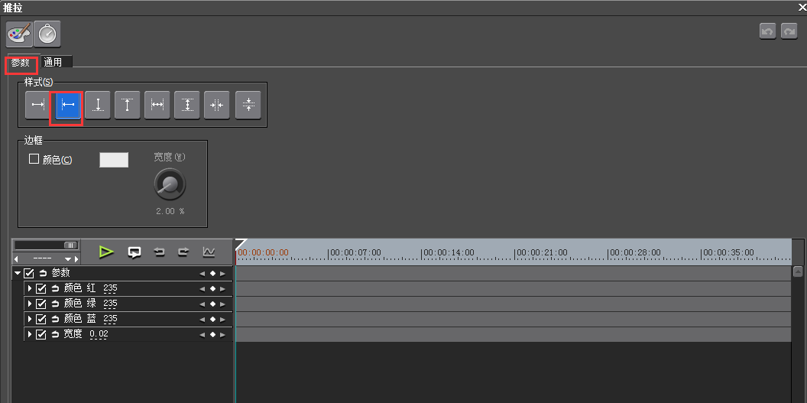807x403 pixels.
Task: Expand the 颜色 红 row
Action: tap(30, 289)
